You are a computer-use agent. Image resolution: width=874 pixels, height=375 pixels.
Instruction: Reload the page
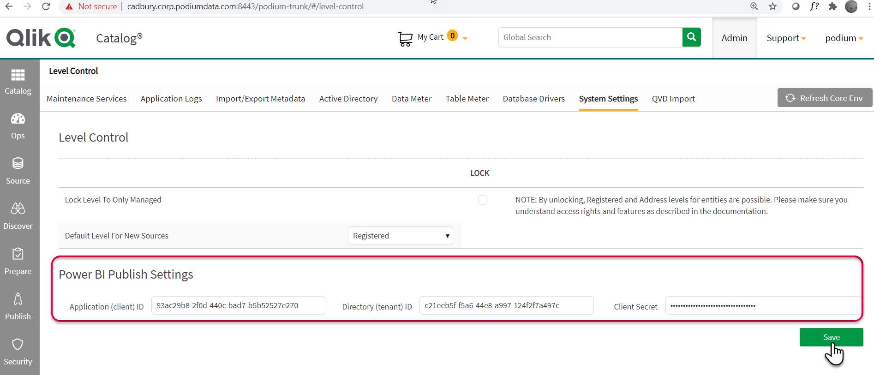coord(46,6)
